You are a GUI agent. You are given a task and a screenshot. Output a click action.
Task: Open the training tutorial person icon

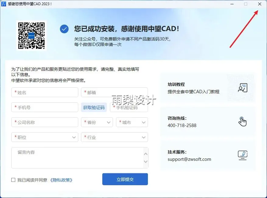coord(242,88)
